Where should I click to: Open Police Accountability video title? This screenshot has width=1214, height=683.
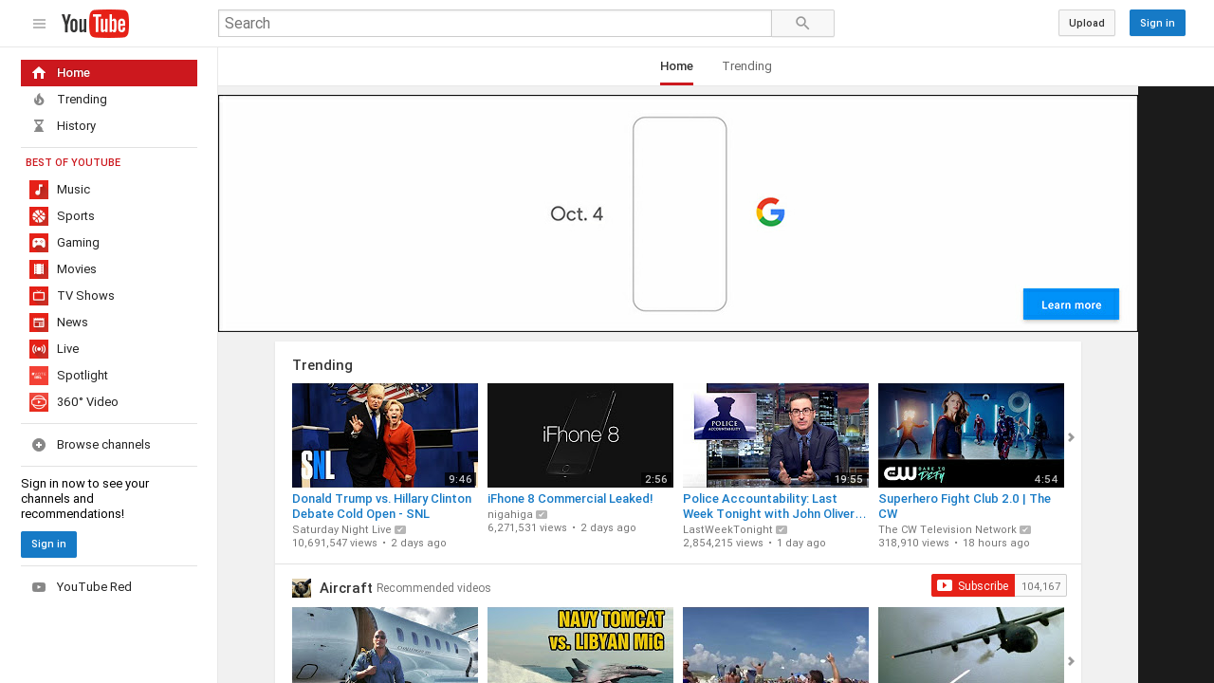[775, 507]
